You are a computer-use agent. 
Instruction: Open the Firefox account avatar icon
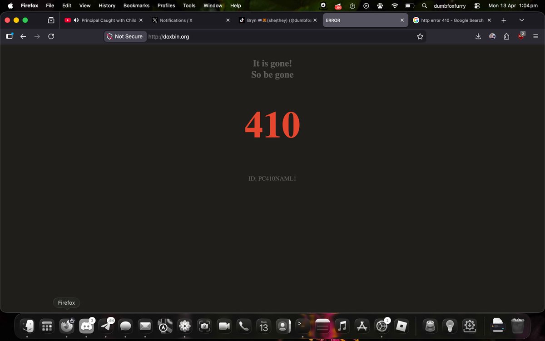tap(492, 36)
